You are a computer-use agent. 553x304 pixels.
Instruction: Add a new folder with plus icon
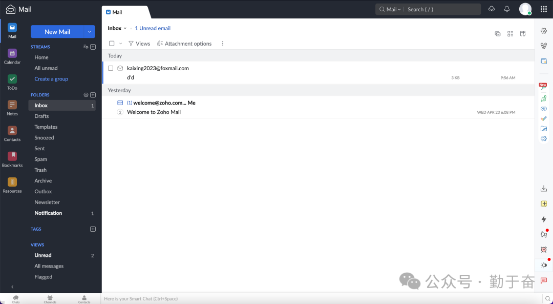coord(93,95)
